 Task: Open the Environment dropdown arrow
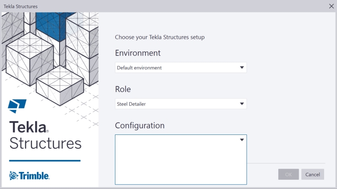tap(241, 67)
